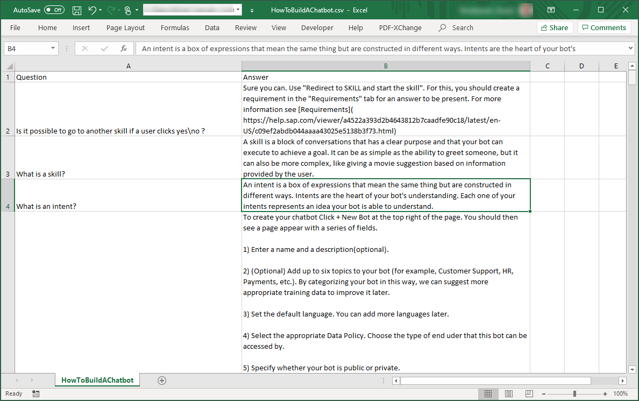Open the Help tab
639x401 pixels.
coord(356,28)
